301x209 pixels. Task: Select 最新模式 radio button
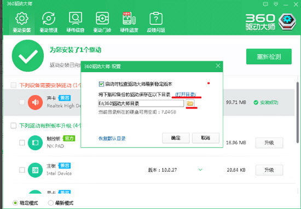pyautogui.click(x=50, y=203)
